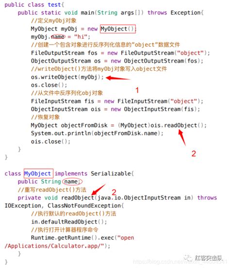Open the blog.csdn.net watermark URL

coord(180,262)
